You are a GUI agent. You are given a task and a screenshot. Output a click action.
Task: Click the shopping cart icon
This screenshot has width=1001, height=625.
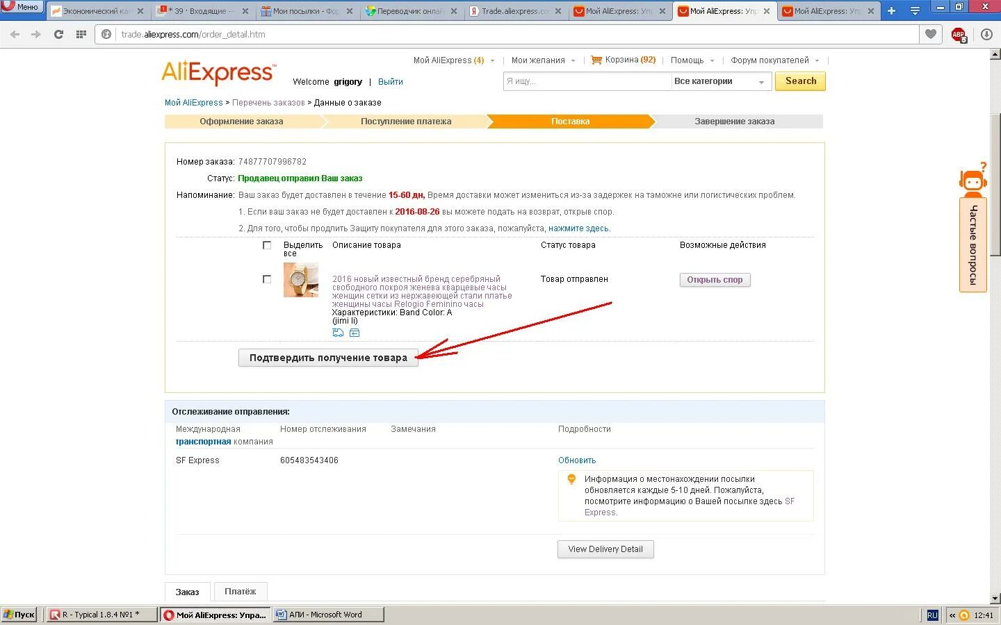tap(596, 60)
